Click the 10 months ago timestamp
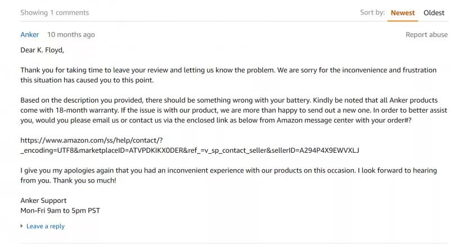Image resolution: width=450 pixels, height=244 pixels. (71, 35)
